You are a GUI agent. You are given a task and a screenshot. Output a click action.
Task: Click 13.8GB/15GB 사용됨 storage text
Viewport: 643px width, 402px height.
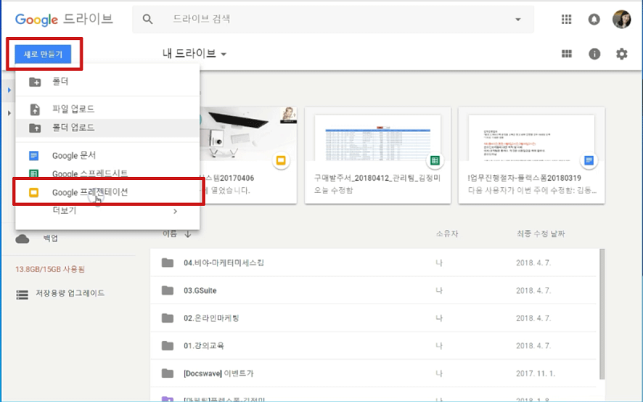pos(50,269)
